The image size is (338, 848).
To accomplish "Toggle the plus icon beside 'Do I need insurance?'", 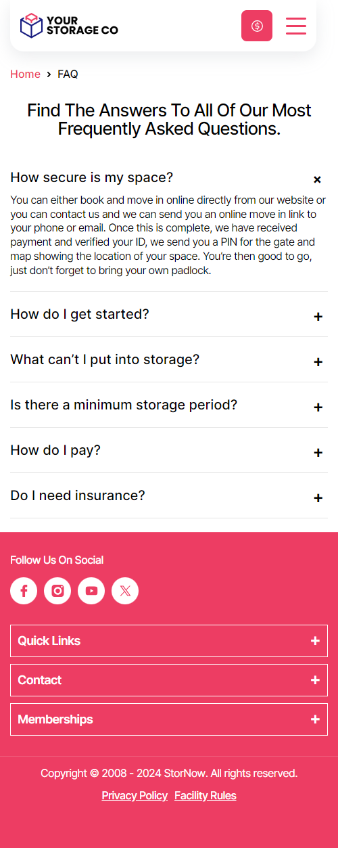I will [x=318, y=498].
